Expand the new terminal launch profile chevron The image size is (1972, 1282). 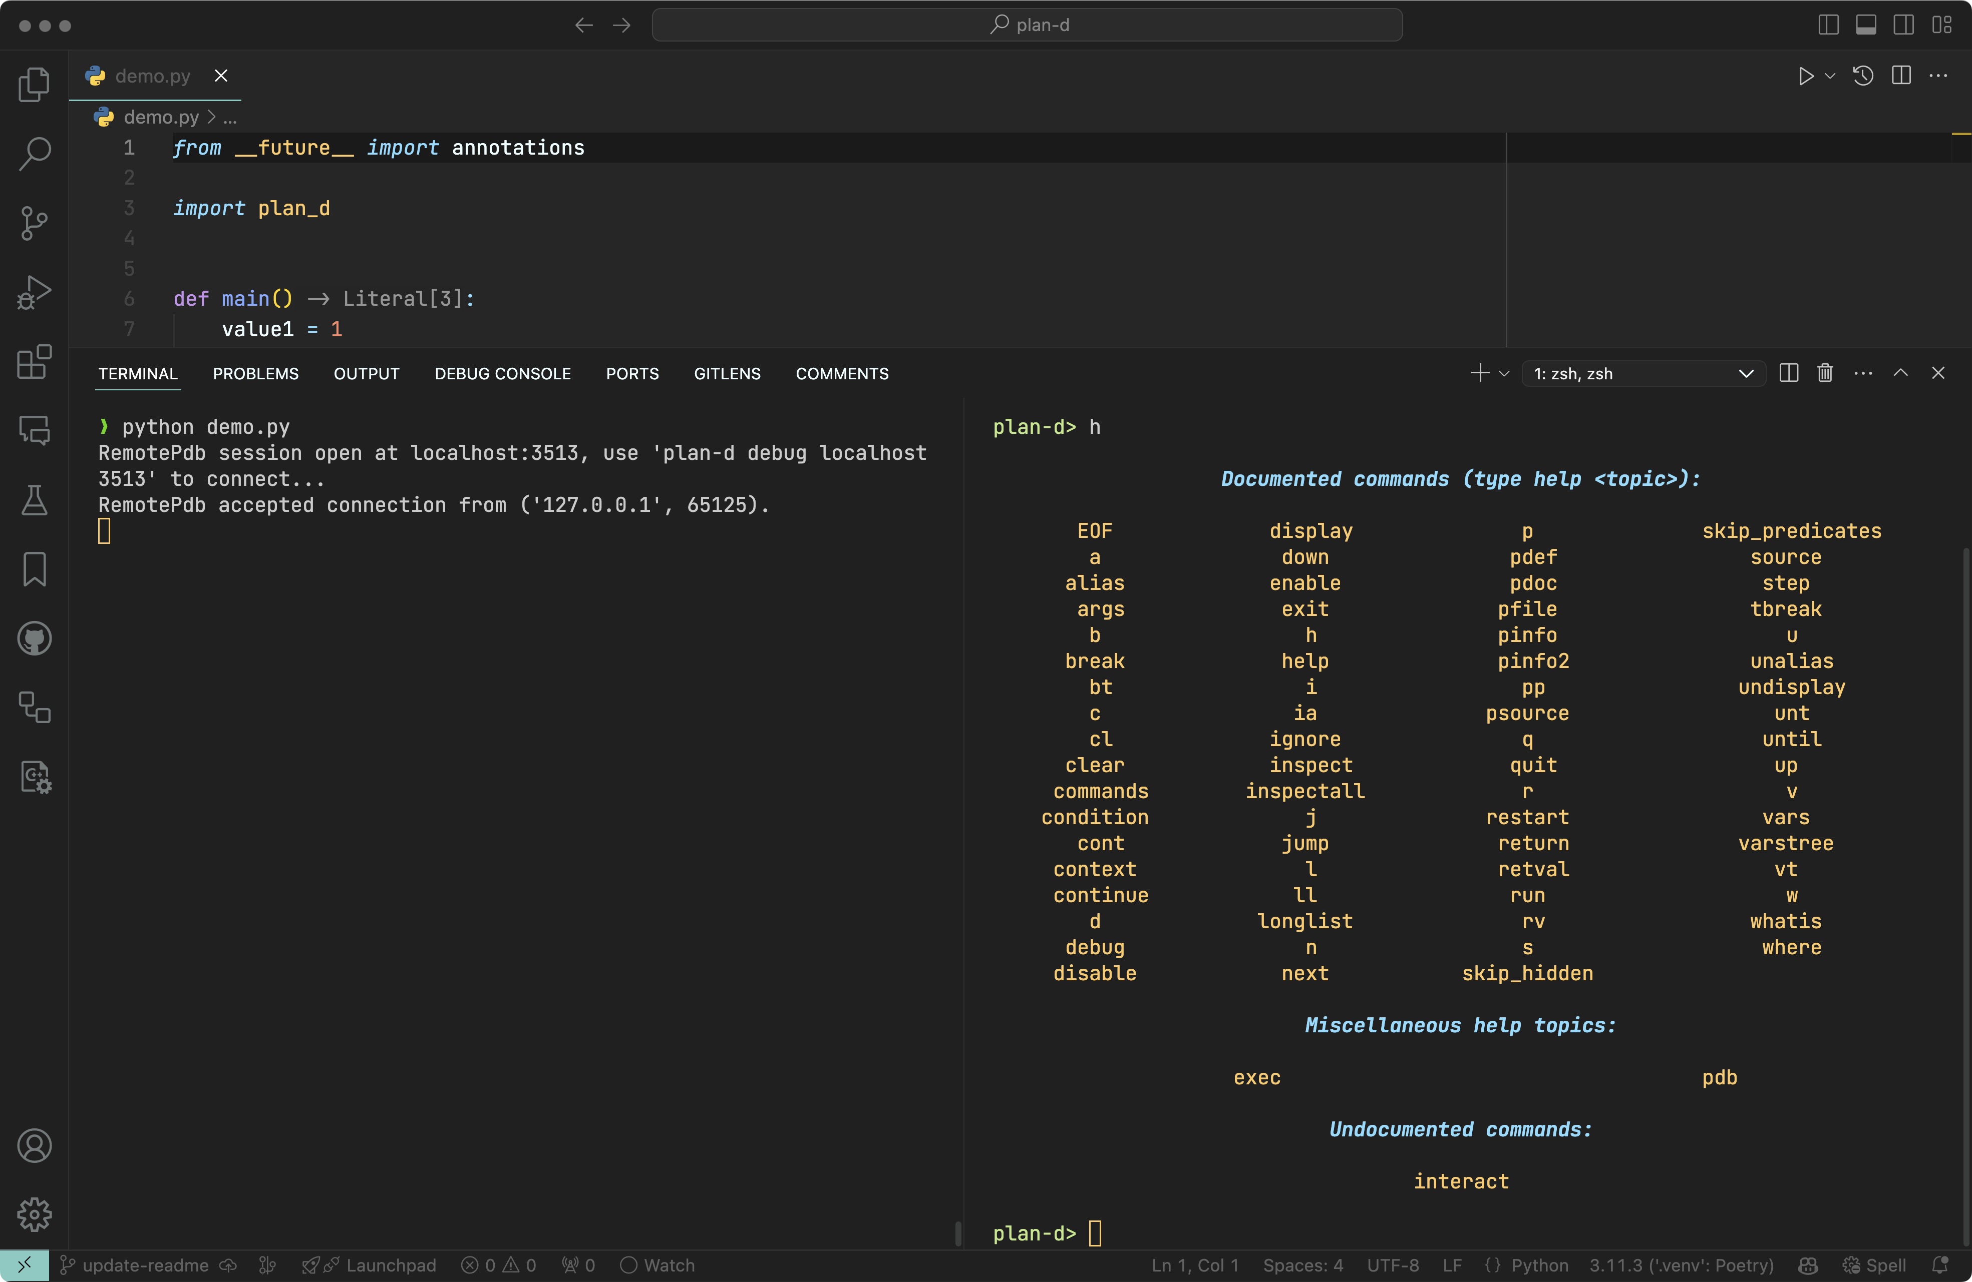(x=1505, y=373)
